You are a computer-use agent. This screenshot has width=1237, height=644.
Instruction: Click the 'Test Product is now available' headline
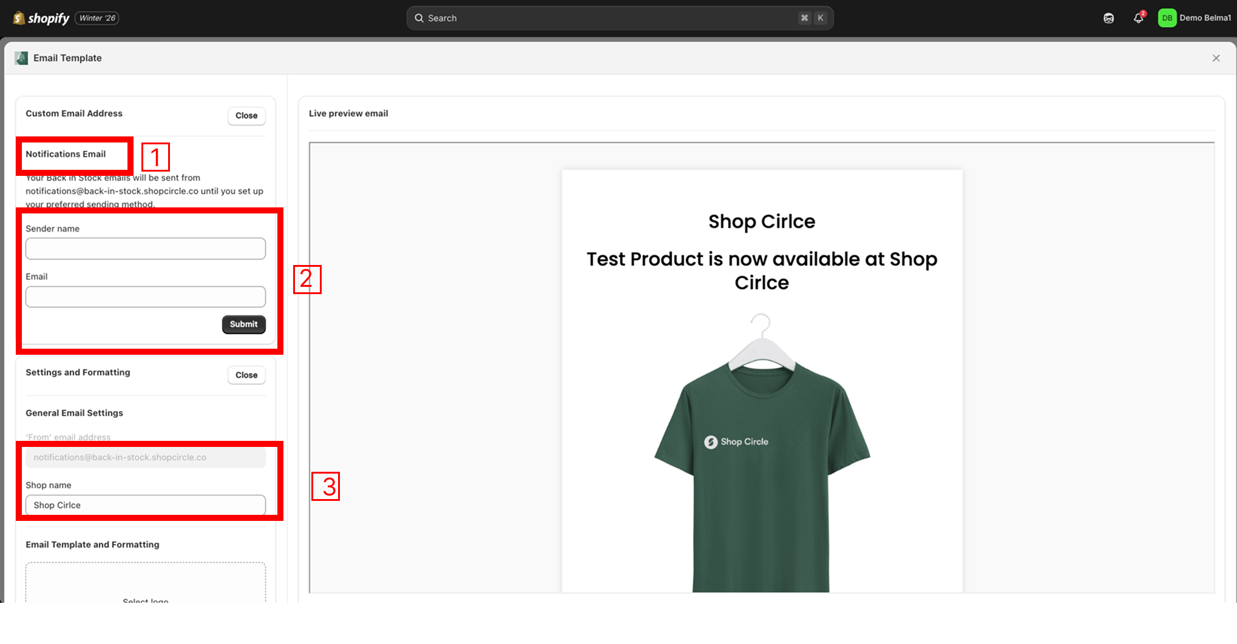tap(762, 270)
